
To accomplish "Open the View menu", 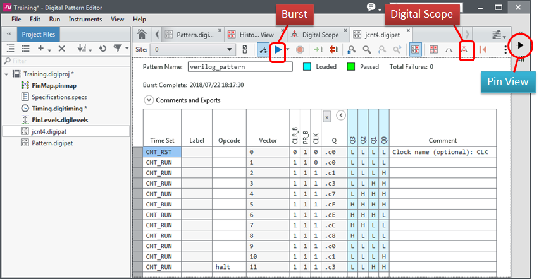I will [117, 19].
